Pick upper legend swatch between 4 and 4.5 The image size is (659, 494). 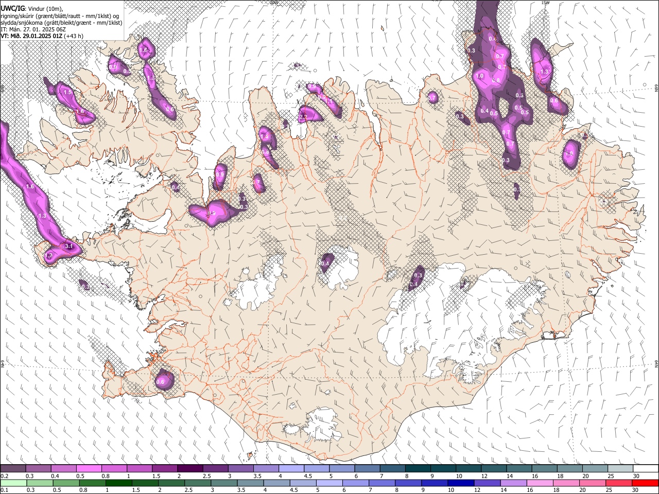[291, 468]
